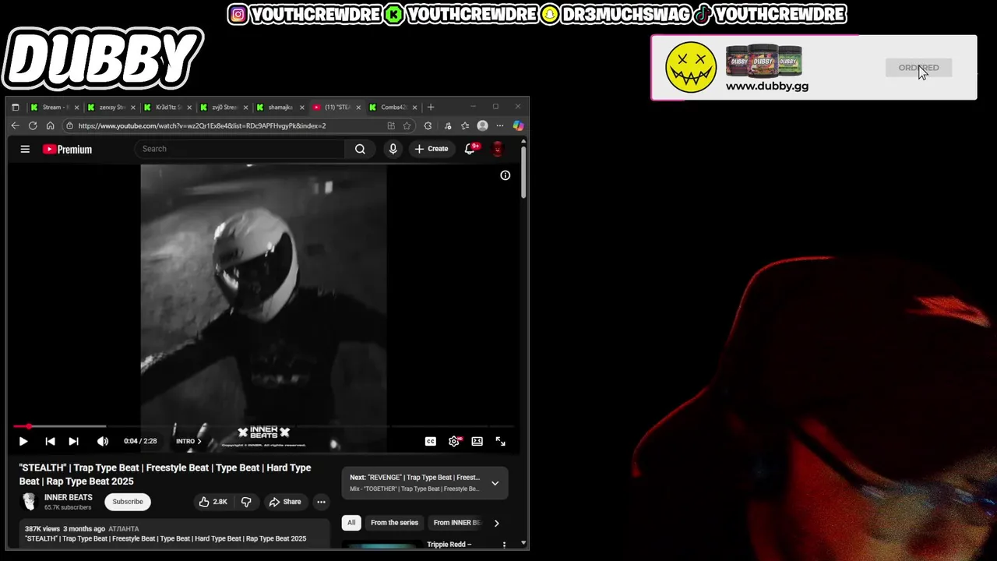Seek using the video progress bar
997x561 pixels.
pos(263,426)
